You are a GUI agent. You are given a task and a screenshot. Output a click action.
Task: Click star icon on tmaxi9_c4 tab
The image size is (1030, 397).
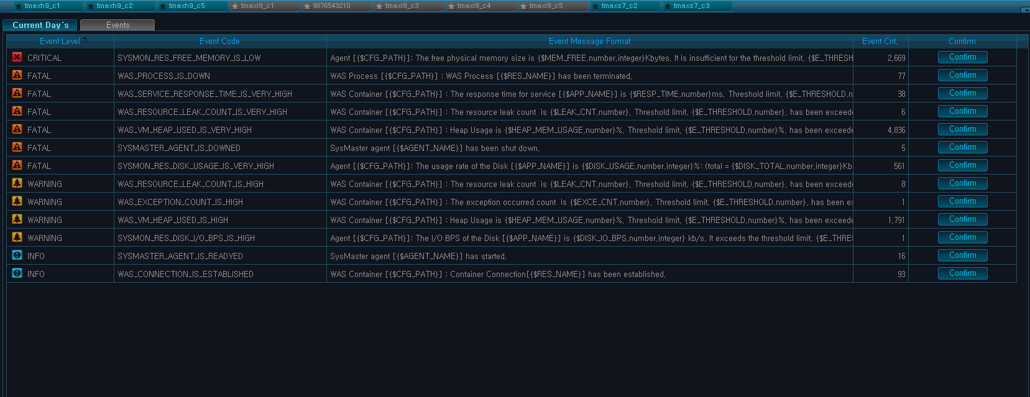(x=451, y=6)
